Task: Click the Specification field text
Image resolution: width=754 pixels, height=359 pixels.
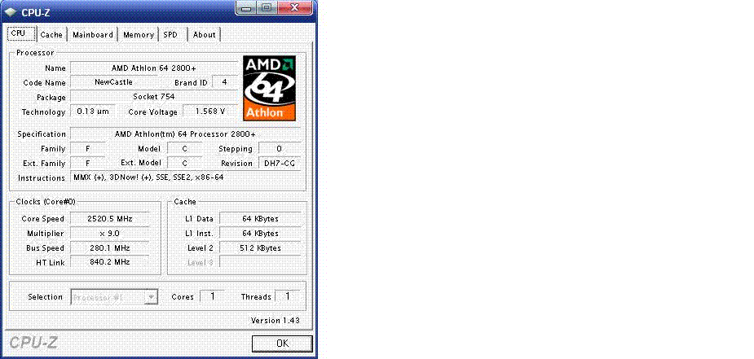Action: (x=186, y=134)
